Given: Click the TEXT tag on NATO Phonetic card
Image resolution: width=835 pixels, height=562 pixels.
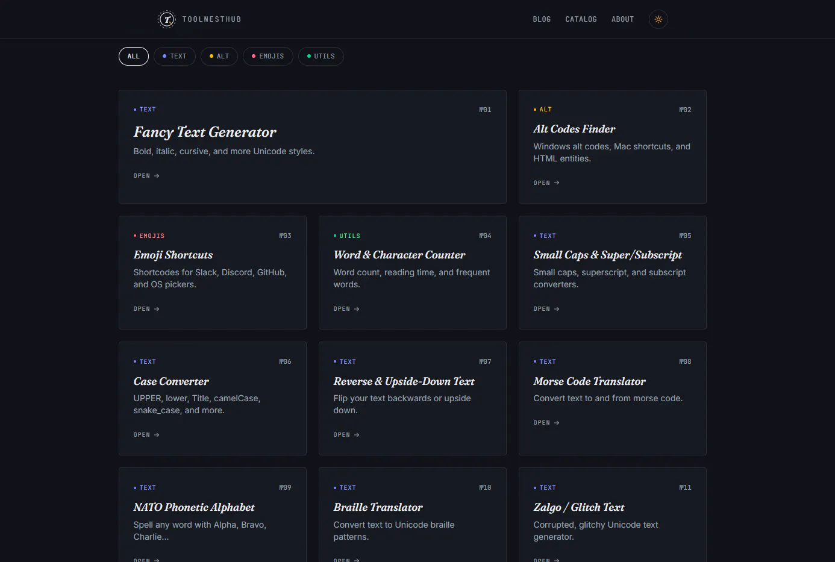Looking at the screenshot, I should 145,488.
